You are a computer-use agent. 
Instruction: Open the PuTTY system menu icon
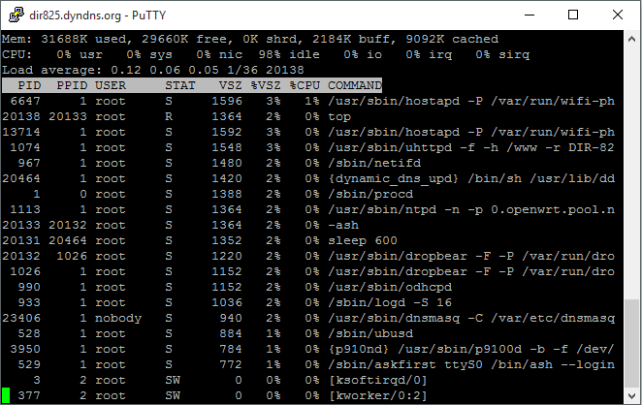click(x=16, y=16)
